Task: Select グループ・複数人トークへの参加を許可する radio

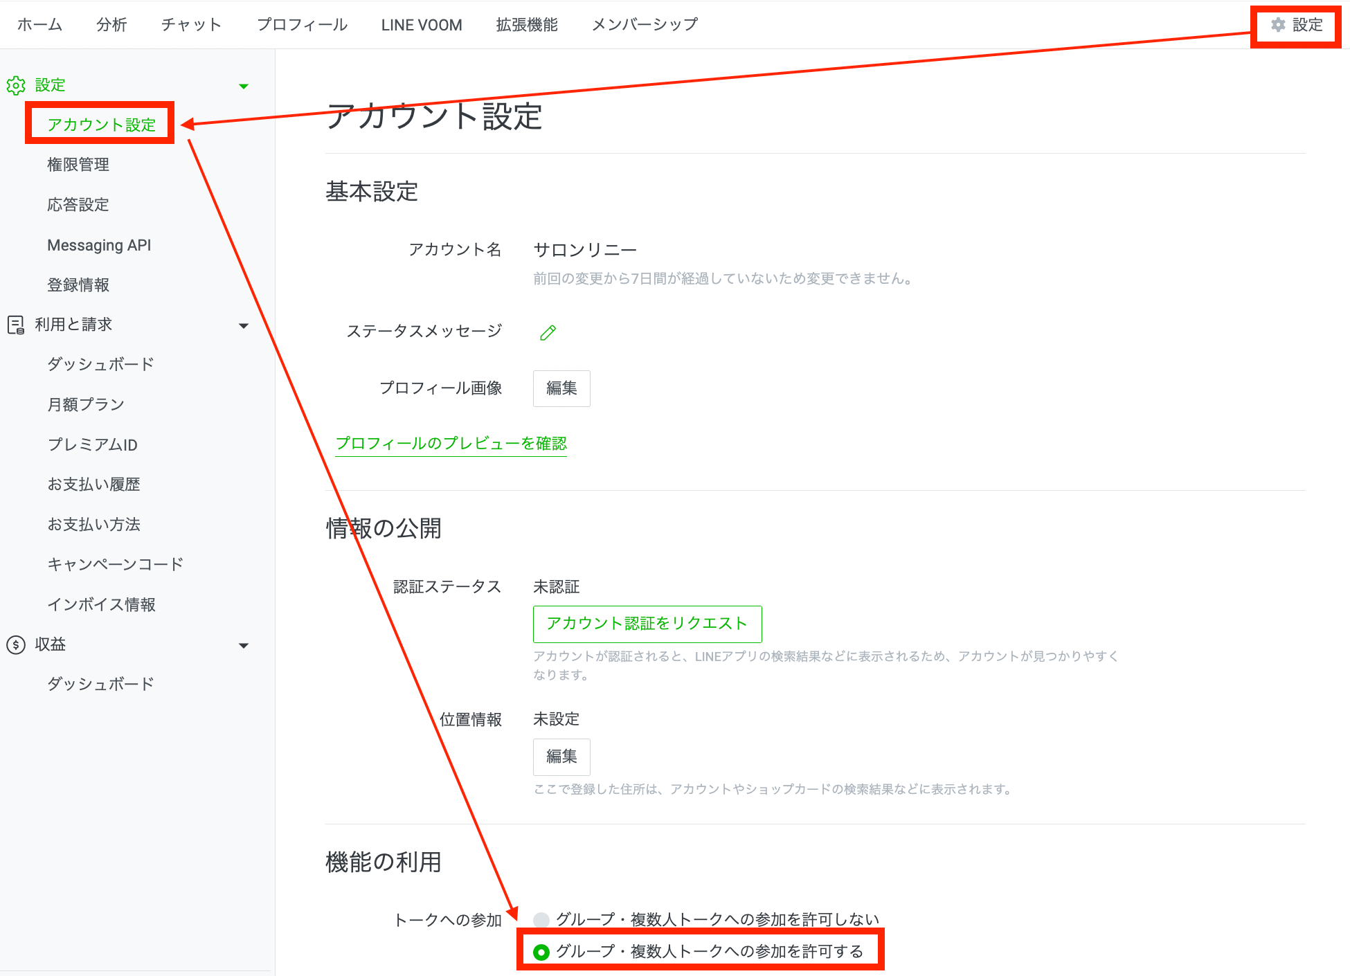Action: [541, 952]
